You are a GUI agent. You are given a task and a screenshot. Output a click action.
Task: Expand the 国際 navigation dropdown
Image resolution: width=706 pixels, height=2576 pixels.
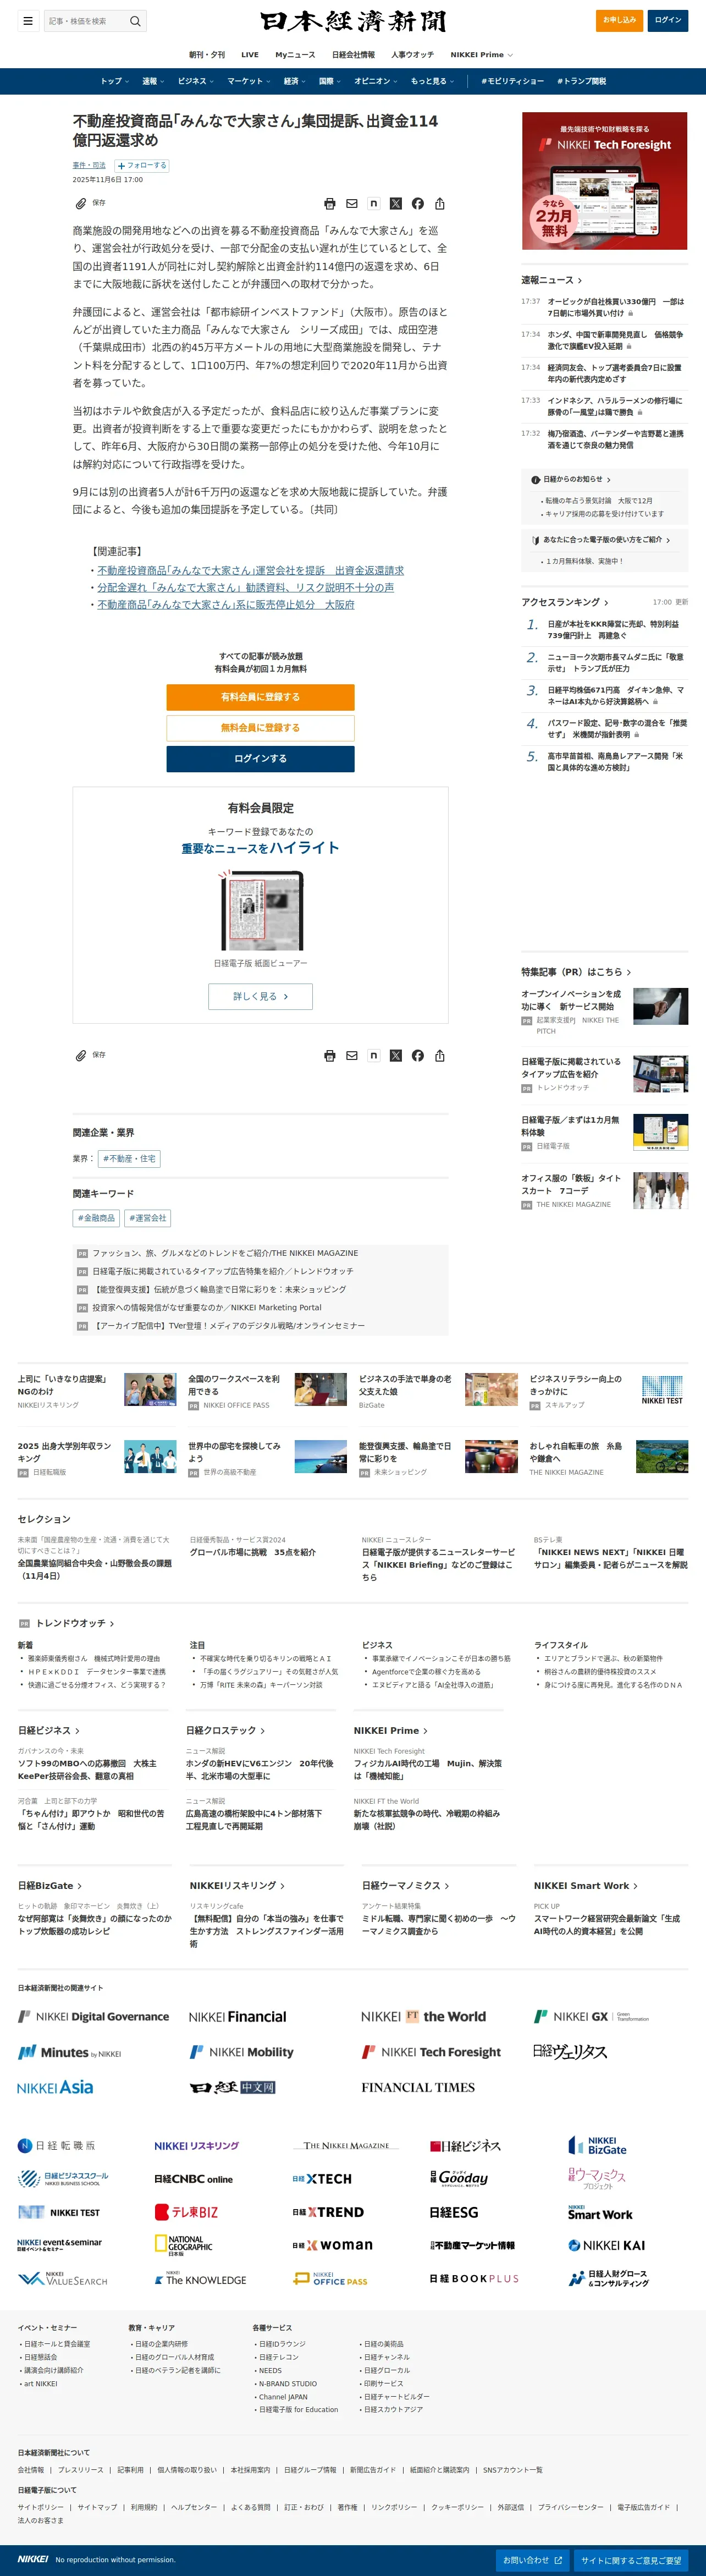(331, 81)
